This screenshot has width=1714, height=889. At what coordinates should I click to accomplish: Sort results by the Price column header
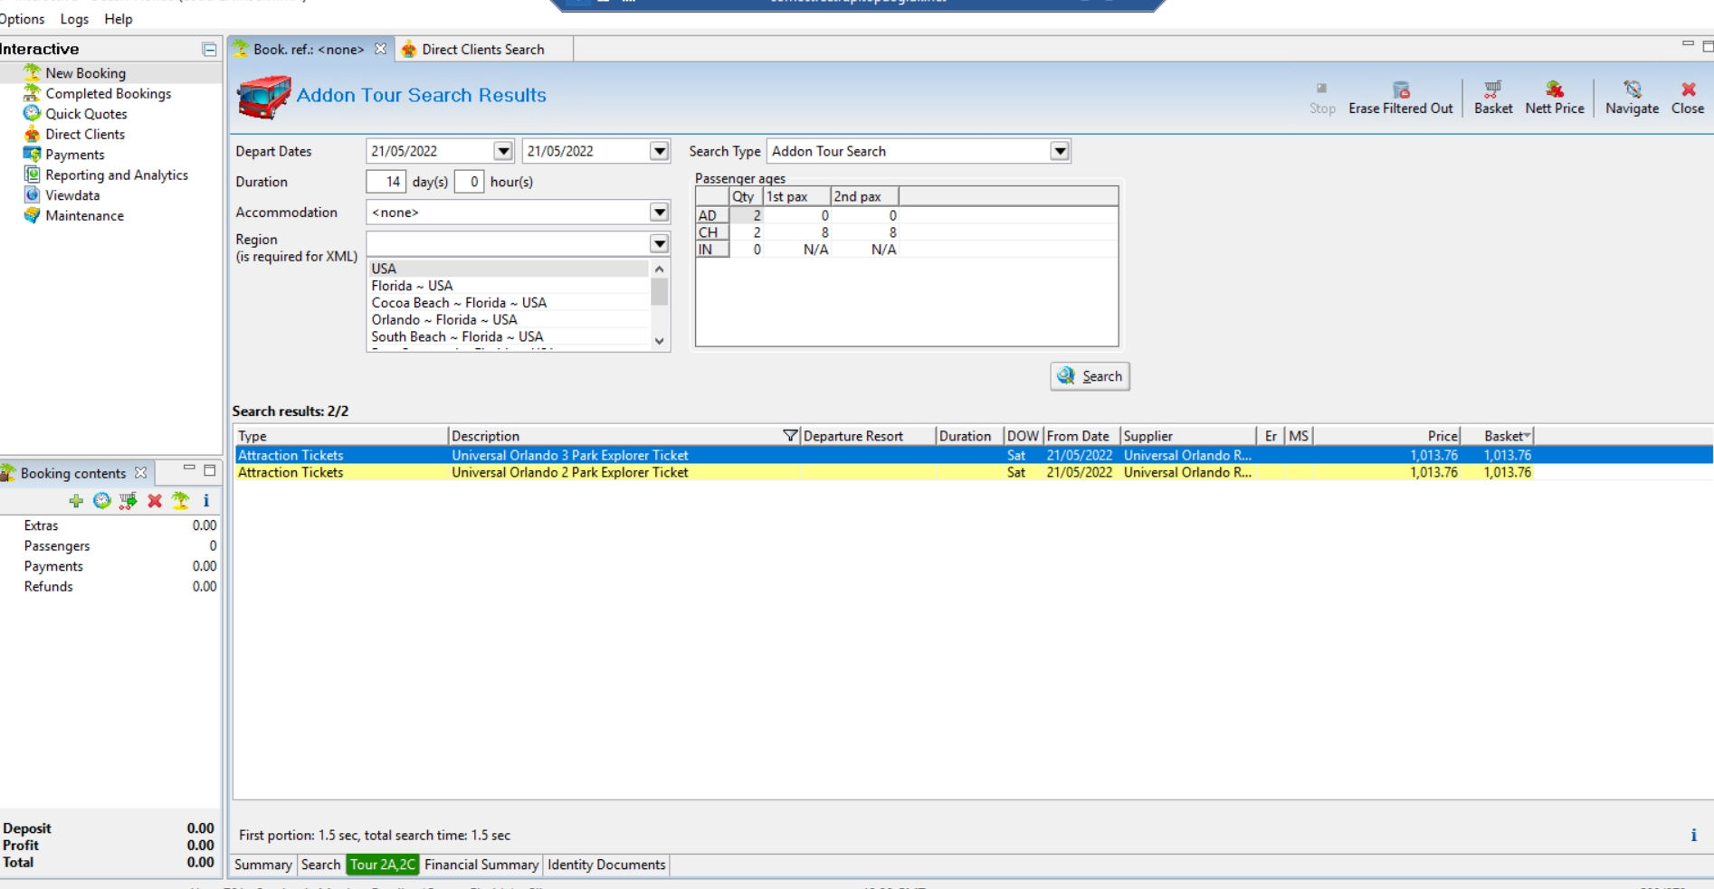click(1387, 436)
